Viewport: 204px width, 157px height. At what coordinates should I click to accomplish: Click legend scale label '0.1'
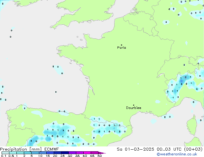pos(4,156)
